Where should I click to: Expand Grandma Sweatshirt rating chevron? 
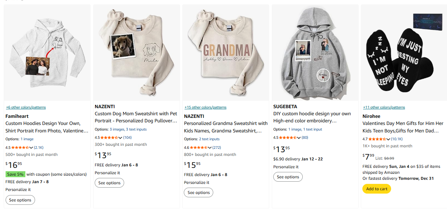click(210, 147)
